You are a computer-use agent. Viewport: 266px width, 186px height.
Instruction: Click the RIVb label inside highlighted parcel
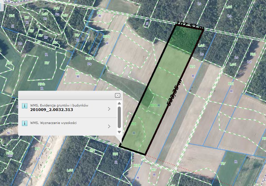pos(154,106)
